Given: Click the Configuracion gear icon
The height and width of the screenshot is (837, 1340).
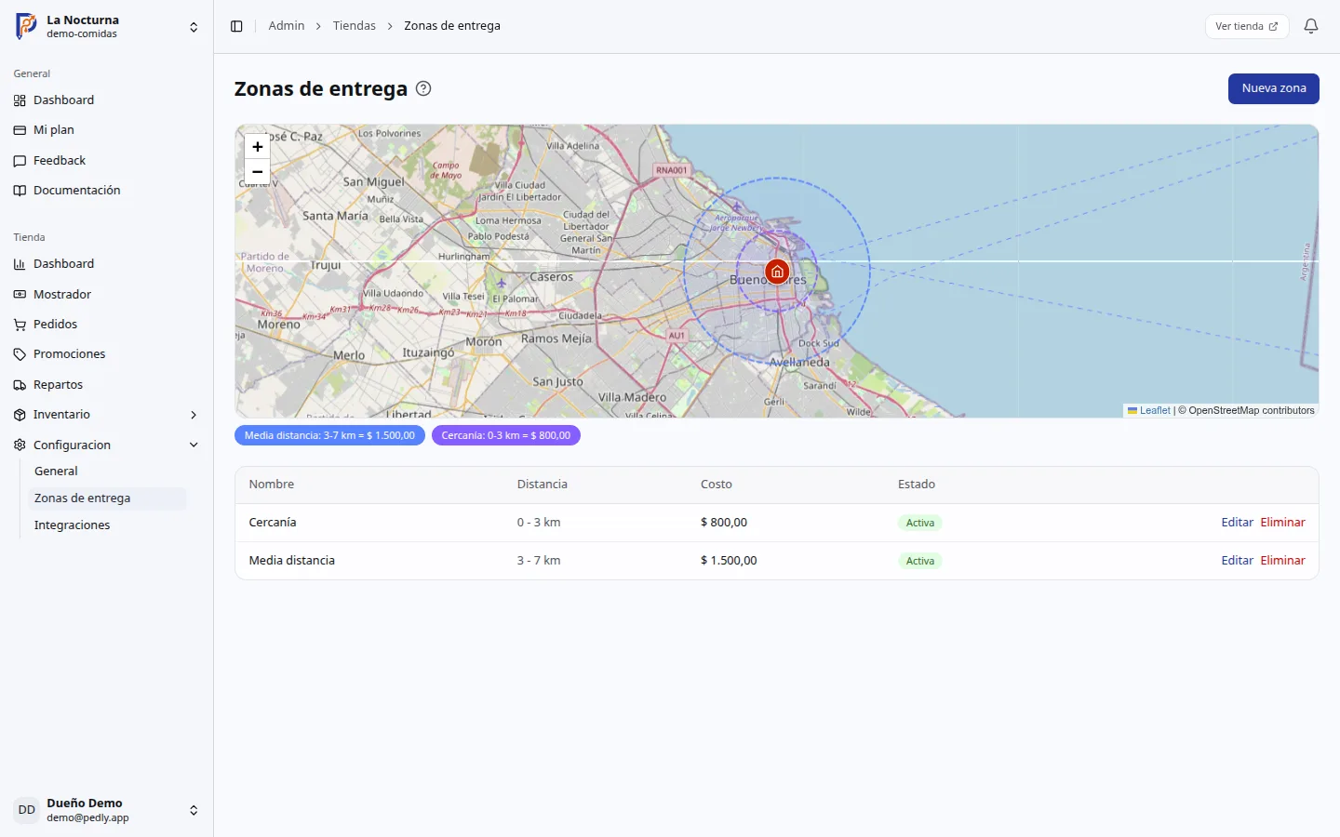Looking at the screenshot, I should click(x=20, y=445).
